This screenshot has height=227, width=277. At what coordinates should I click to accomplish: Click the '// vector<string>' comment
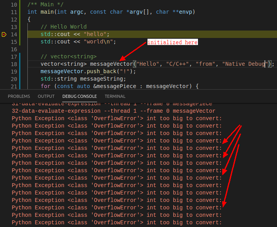pyautogui.click(x=68, y=56)
